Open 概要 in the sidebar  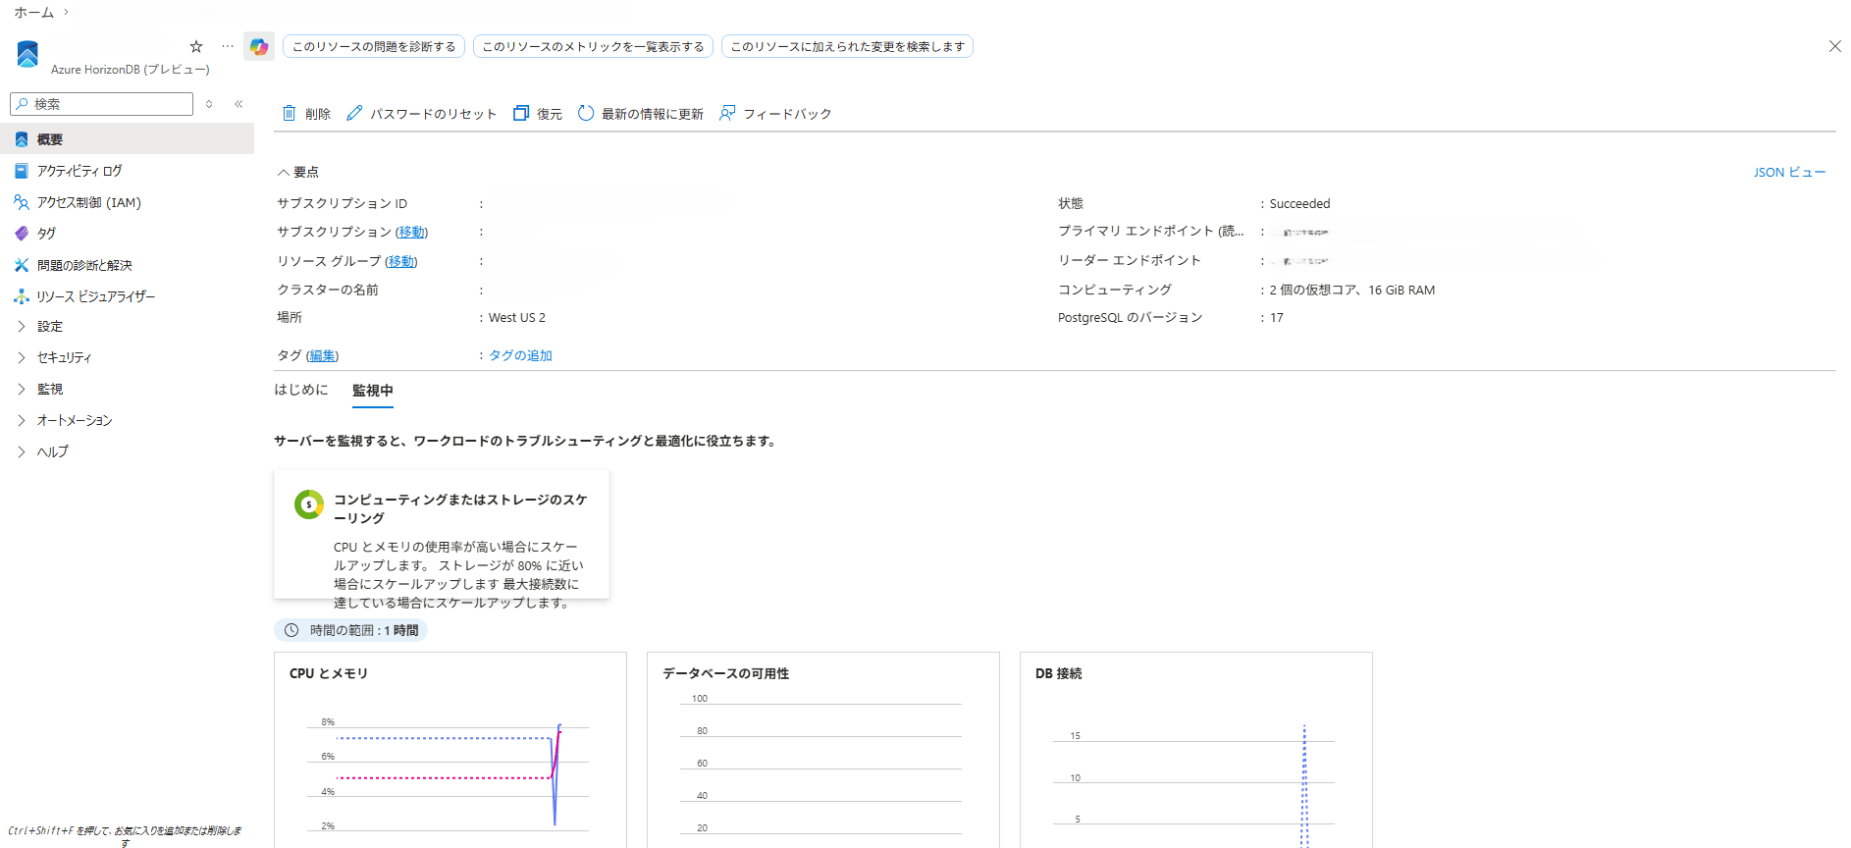pyautogui.click(x=127, y=139)
